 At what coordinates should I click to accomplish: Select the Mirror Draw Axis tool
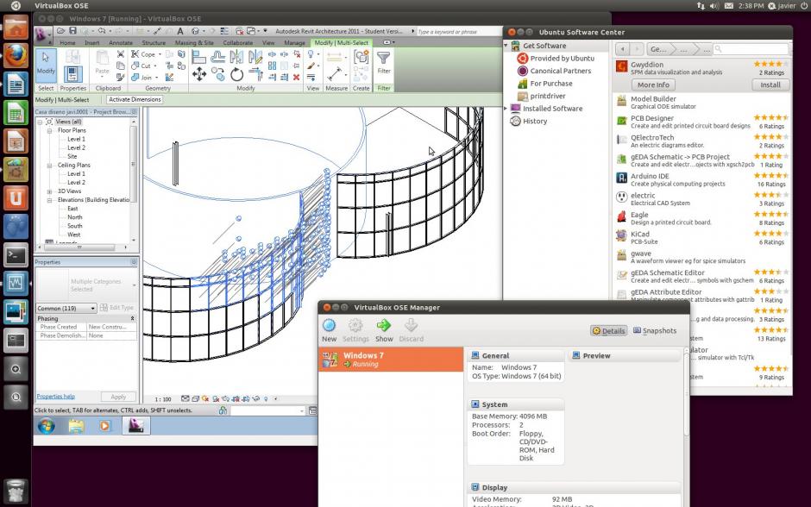tap(255, 56)
